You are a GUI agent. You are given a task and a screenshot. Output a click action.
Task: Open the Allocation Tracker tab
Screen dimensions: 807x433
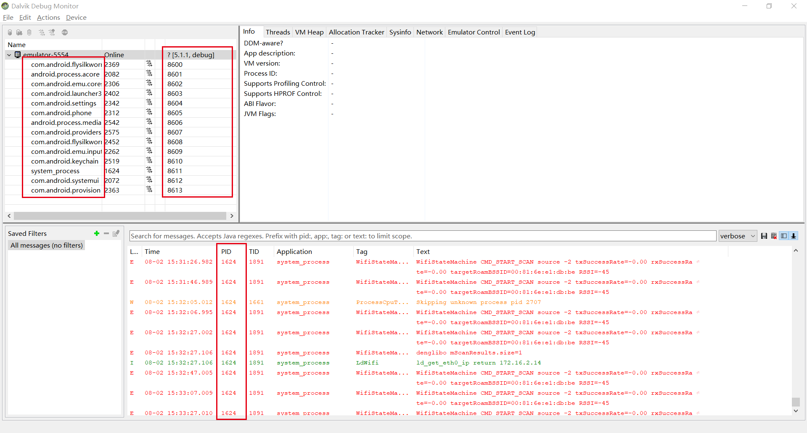coord(356,32)
